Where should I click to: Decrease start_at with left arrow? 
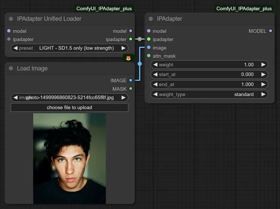coord(155,75)
